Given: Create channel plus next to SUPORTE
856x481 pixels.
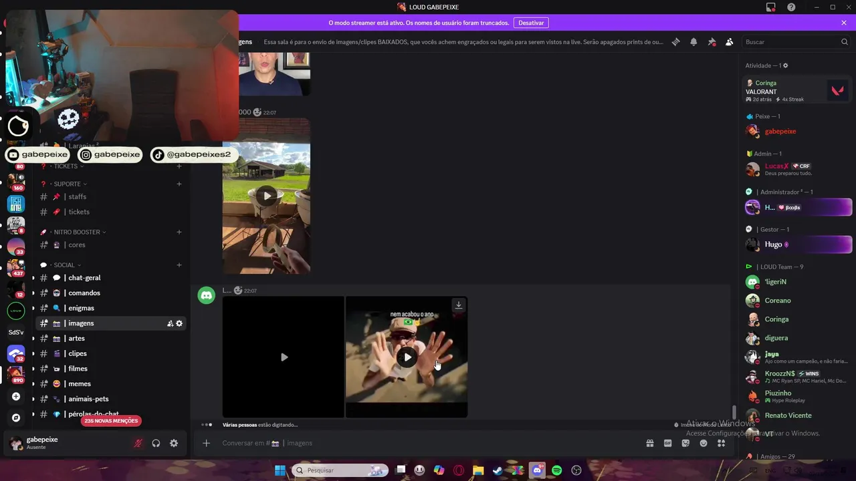Looking at the screenshot, I should (179, 184).
